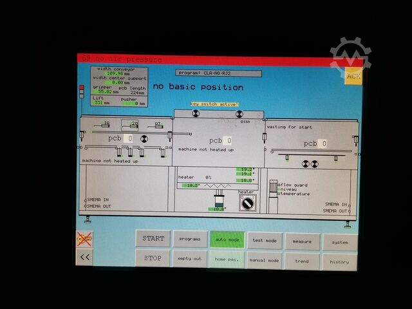
Task: Click the width conveyor value field
Action: click(115, 73)
